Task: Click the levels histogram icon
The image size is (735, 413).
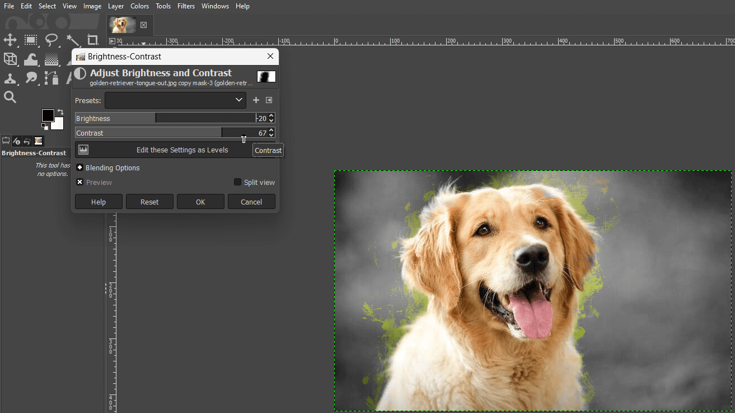Action: tap(83, 150)
